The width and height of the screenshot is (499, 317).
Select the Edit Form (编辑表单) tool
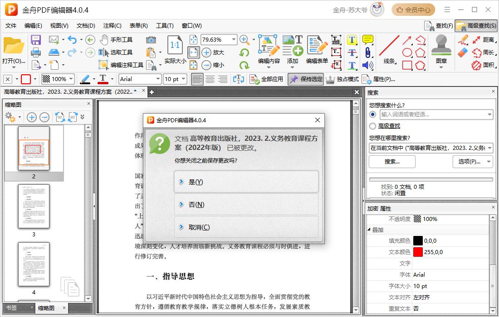pos(317,50)
